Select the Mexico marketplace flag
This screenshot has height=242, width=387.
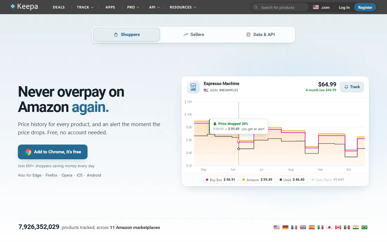coord(347,227)
